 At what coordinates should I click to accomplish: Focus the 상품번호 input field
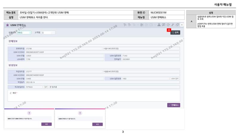[x=24, y=32]
